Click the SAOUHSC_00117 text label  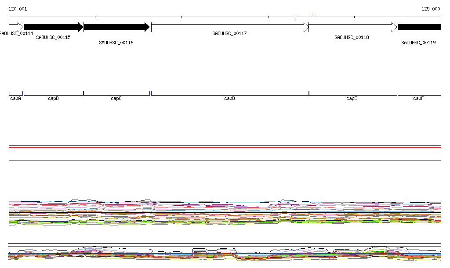229,33
